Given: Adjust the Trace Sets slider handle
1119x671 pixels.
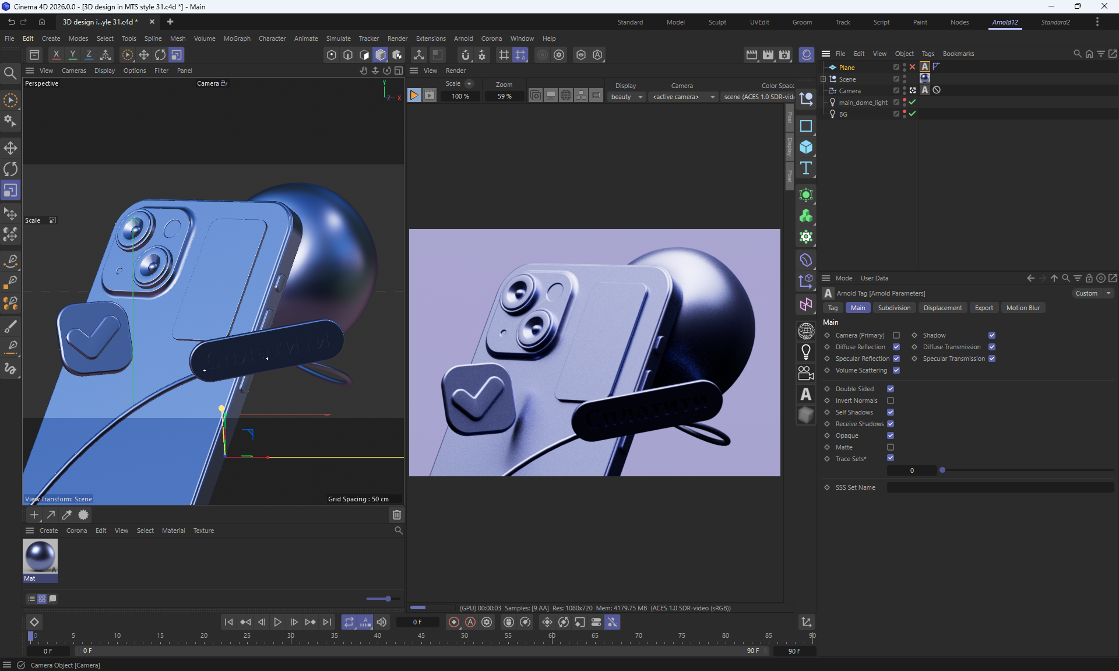Looking at the screenshot, I should 942,470.
